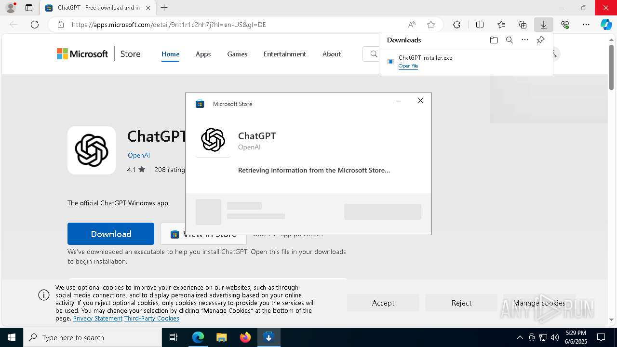Click the Microsoft Store dialog bag icon
Image resolution: width=617 pixels, height=347 pixels.
200,104
